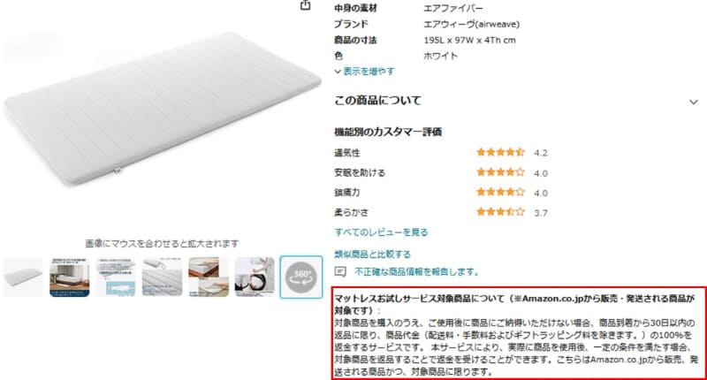Click the share icon above product image
The image size is (707, 380).
pos(305,5)
